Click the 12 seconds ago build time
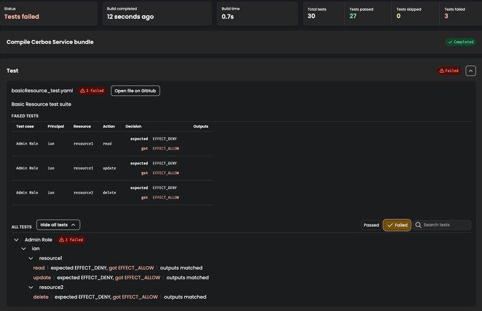The width and height of the screenshot is (482, 311). click(130, 16)
